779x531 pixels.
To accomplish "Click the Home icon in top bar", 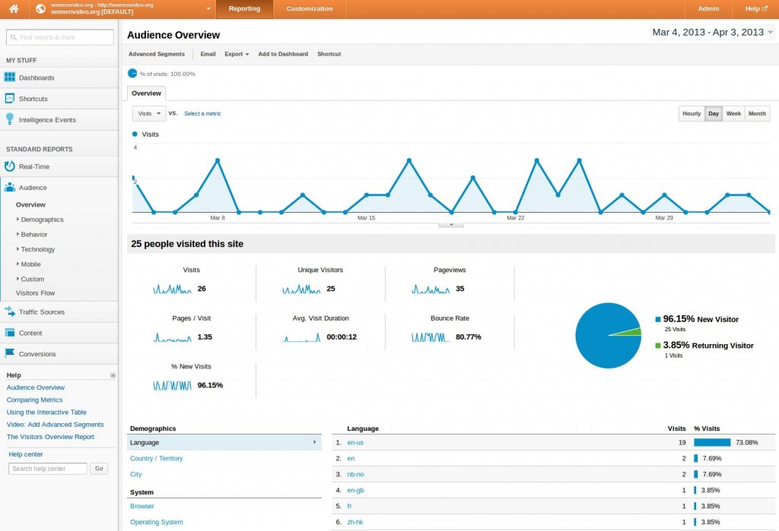I will (x=14, y=9).
